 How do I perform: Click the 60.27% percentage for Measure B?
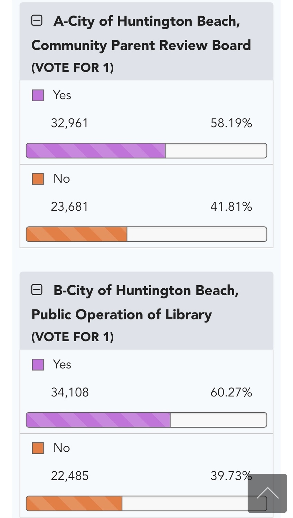231,392
